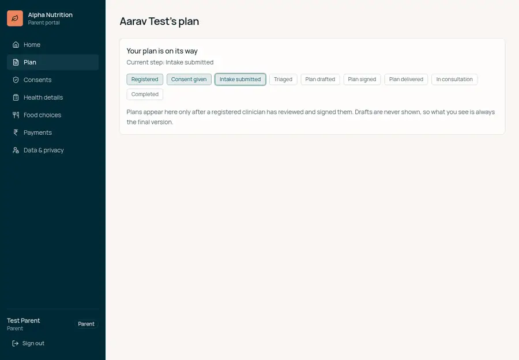
Task: Click the Alpha Nutrition leaf logo
Action: click(15, 18)
